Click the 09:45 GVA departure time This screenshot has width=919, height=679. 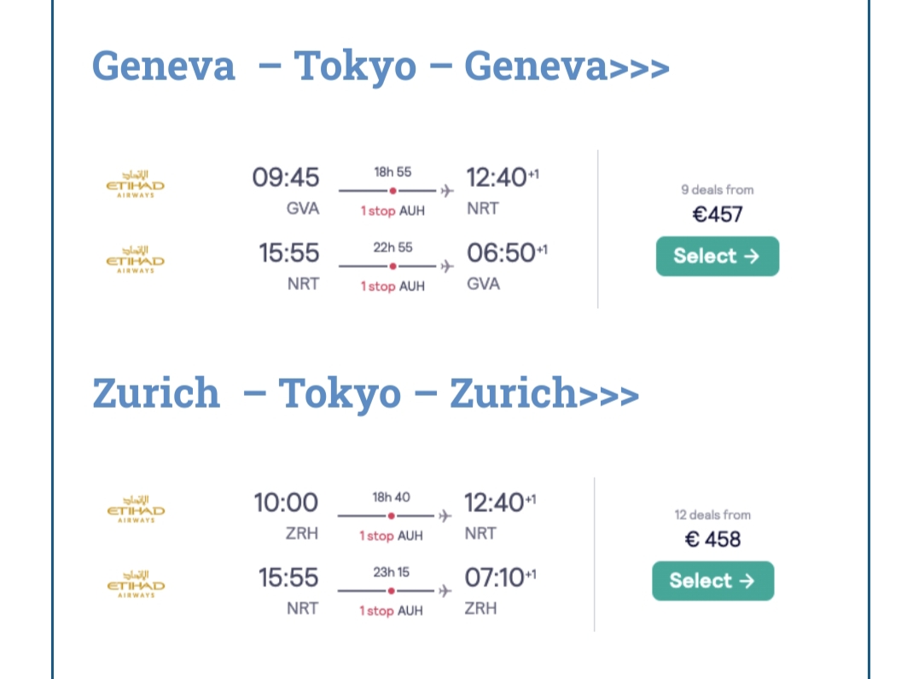[286, 177]
